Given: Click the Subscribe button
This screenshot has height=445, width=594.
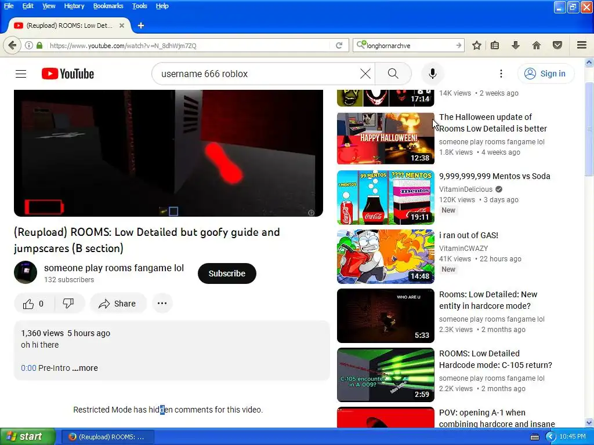Looking at the screenshot, I should tap(227, 273).
